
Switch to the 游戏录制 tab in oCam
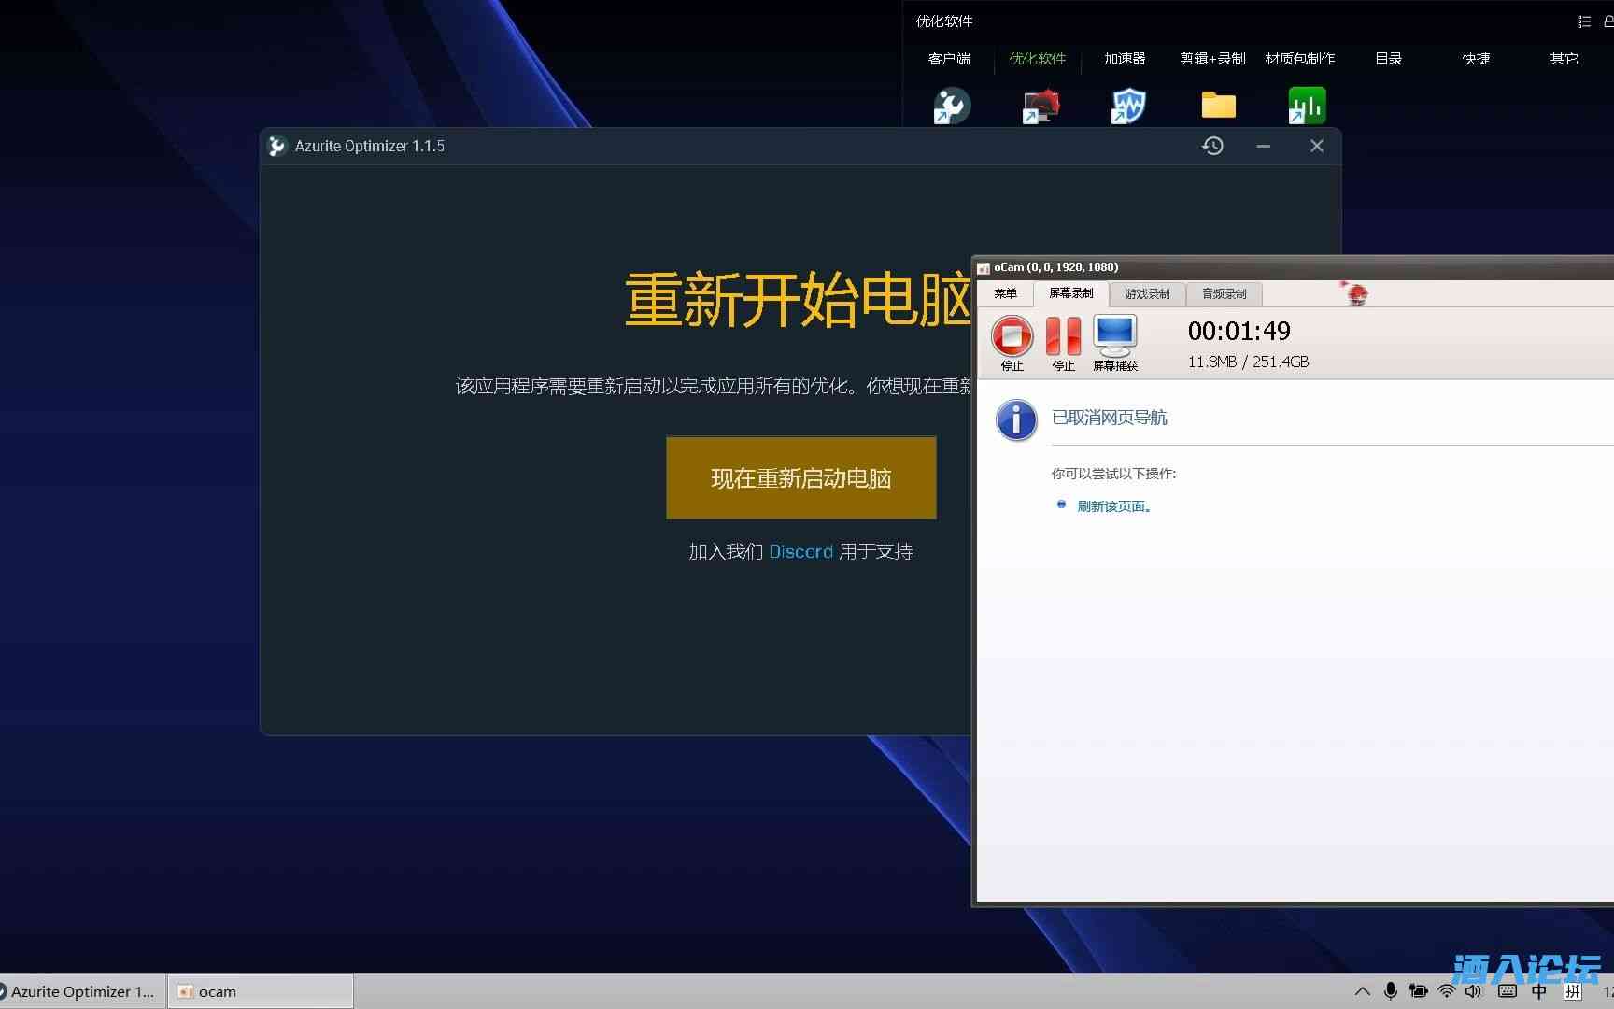pos(1147,294)
